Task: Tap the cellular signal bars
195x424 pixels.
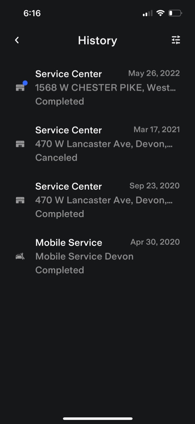Action: coord(147,14)
